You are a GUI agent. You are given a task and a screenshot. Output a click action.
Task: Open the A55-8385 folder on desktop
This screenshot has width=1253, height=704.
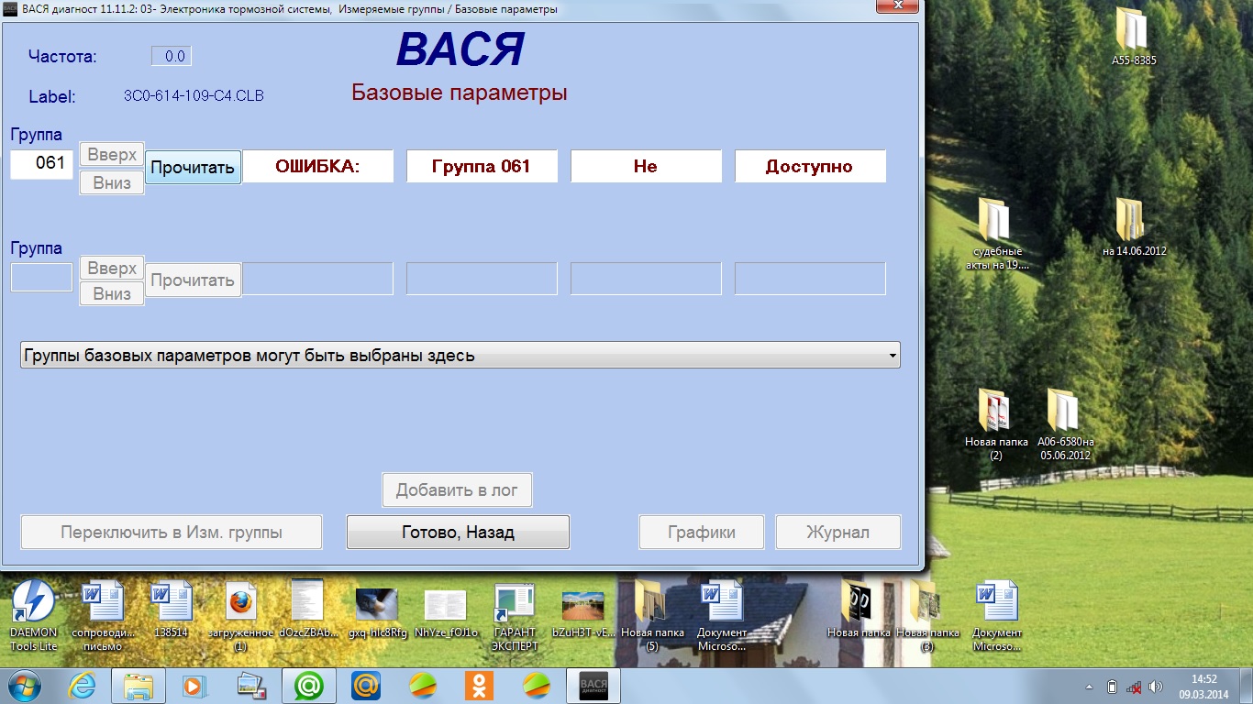(x=1134, y=32)
